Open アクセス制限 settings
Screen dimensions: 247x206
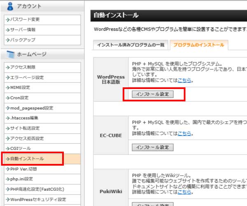pyautogui.click(x=42, y=68)
